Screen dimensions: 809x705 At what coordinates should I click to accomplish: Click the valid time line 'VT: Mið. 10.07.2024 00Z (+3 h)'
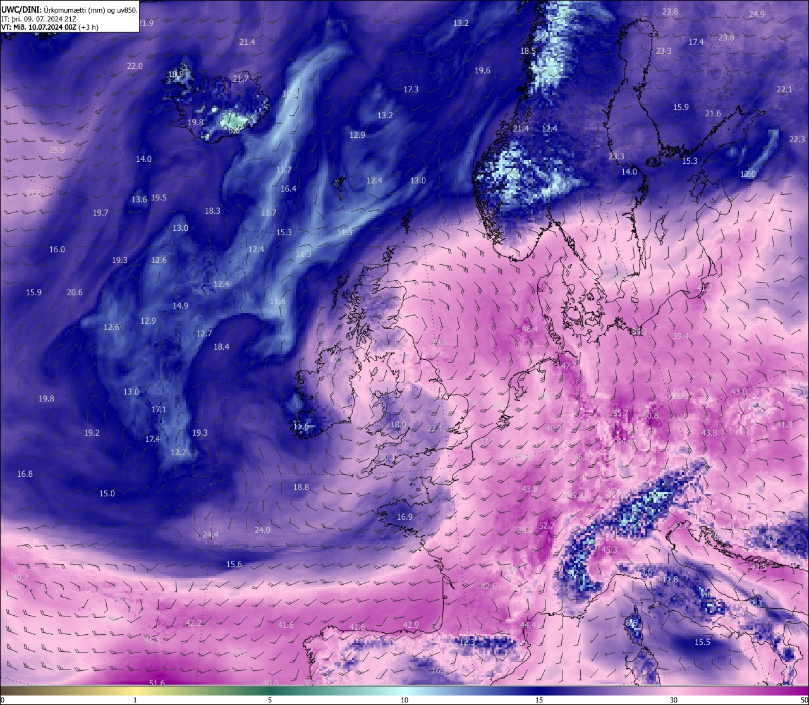49,27
